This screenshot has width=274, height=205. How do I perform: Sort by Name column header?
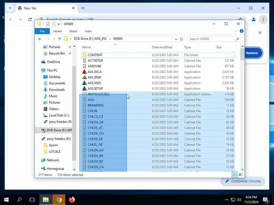click(115, 47)
